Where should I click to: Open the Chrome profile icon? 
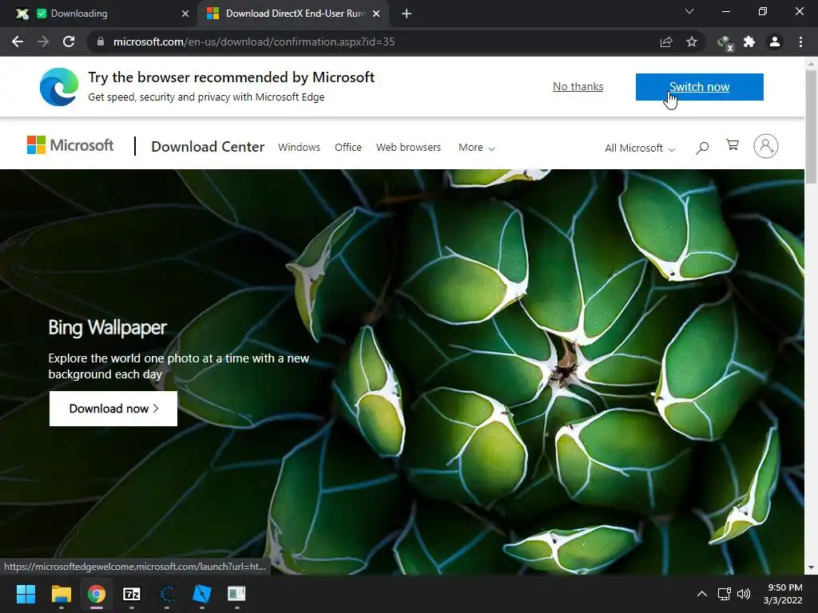point(775,42)
